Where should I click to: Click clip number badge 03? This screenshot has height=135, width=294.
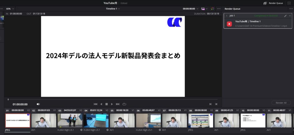(60, 110)
